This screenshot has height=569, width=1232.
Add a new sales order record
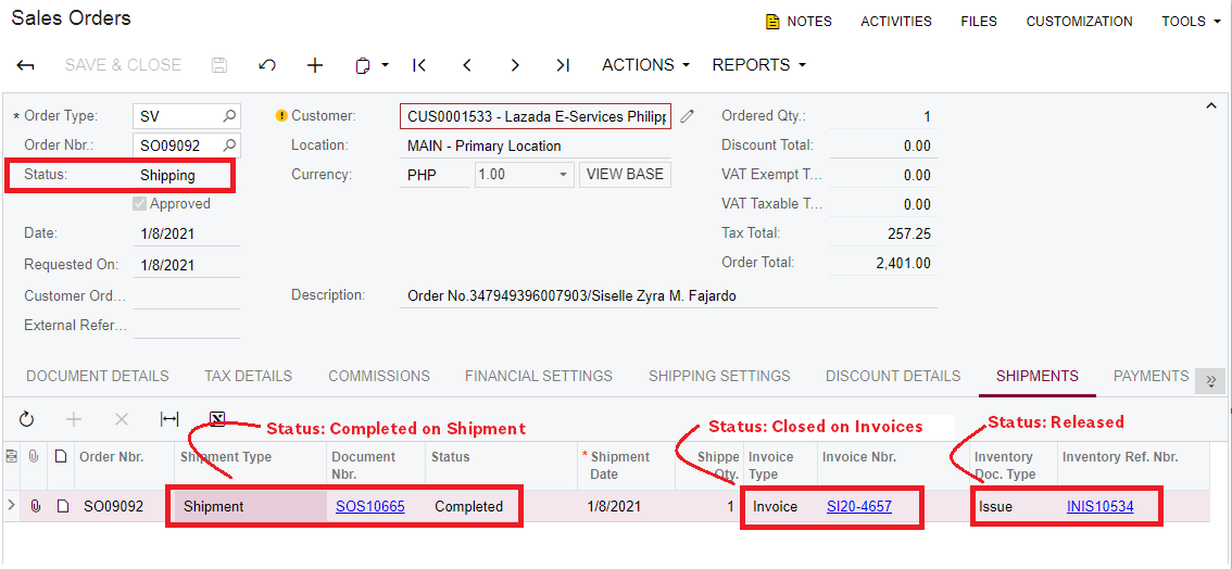(x=315, y=65)
